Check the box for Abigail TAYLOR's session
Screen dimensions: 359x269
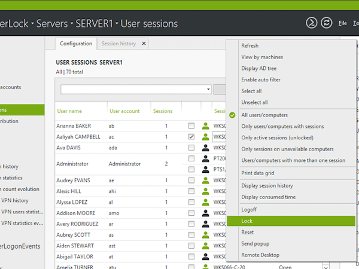pyautogui.click(x=191, y=256)
